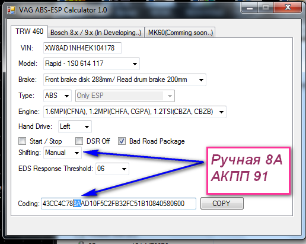Enable the Start / Stop checkbox
This screenshot has height=244, width=306.
coord(22,141)
